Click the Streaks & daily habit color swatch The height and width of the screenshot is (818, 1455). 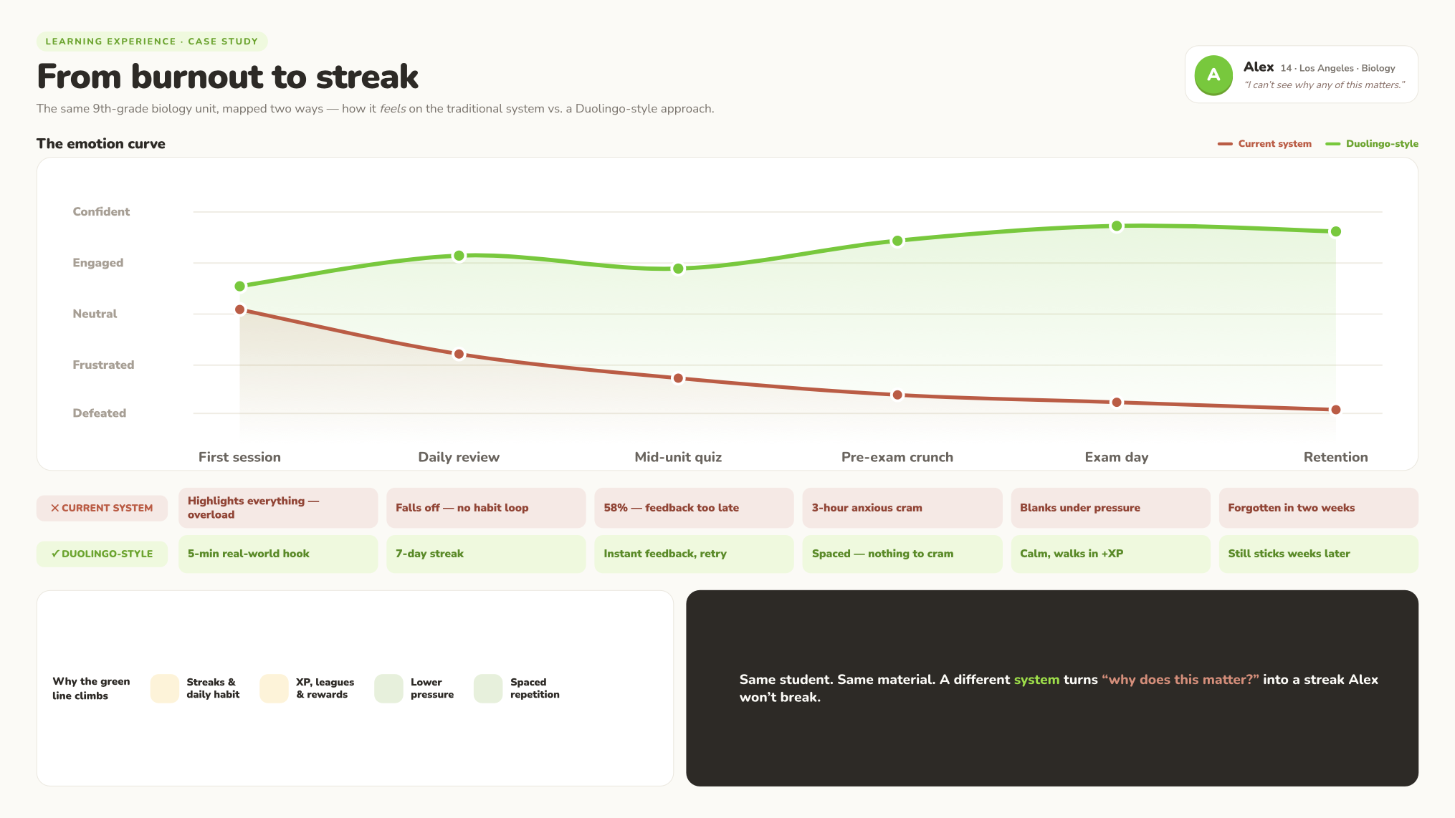tap(164, 688)
